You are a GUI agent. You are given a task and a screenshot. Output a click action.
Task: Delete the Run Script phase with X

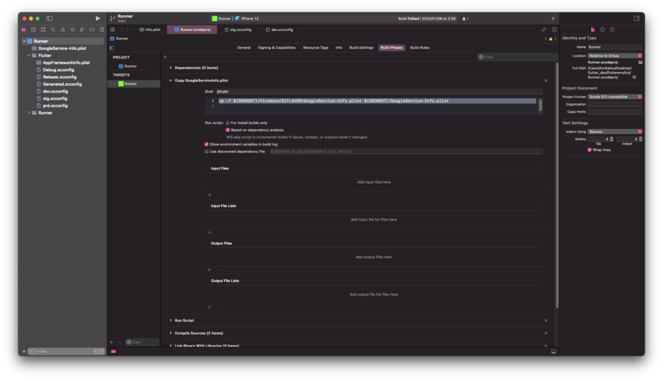pyautogui.click(x=546, y=320)
